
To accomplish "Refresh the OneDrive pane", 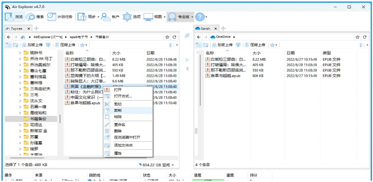I will coord(365,37).
